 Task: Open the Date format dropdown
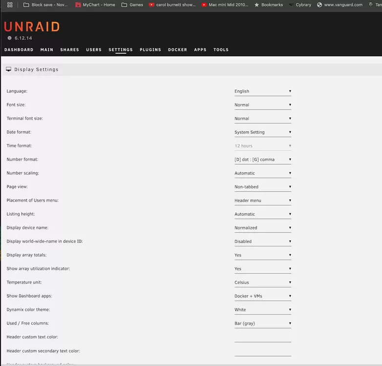click(263, 132)
